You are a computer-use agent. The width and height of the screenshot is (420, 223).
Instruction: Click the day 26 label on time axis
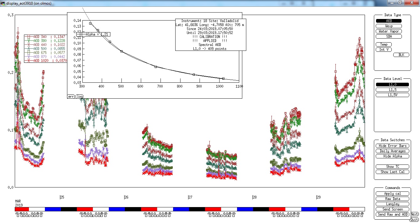[x=126, y=197]
